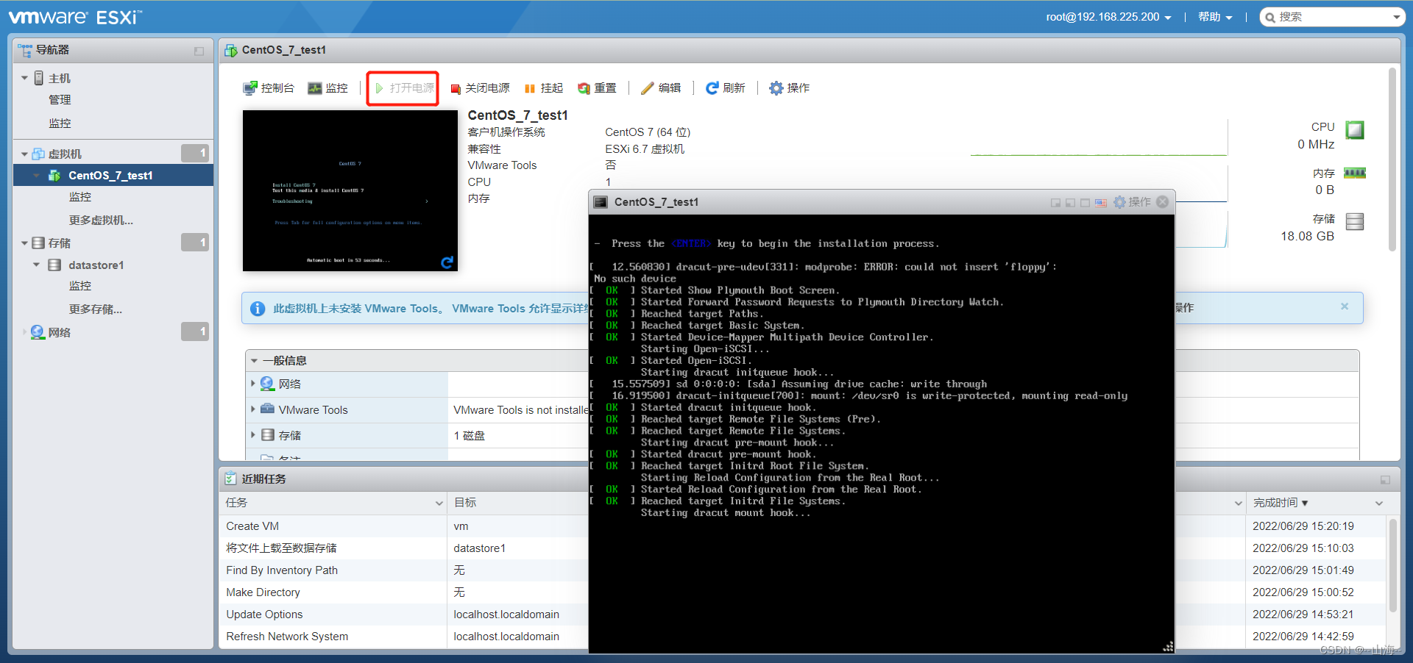Image resolution: width=1413 pixels, height=663 pixels.
Task: Sort by 完成时间 completion time column
Action: [x=1281, y=503]
